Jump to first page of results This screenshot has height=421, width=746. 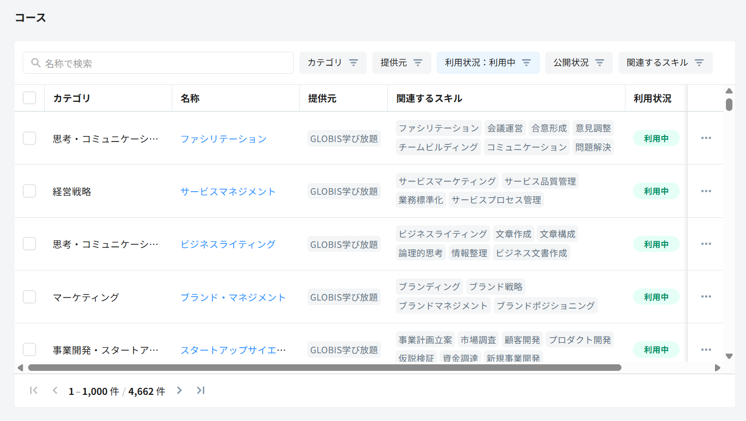coord(34,390)
